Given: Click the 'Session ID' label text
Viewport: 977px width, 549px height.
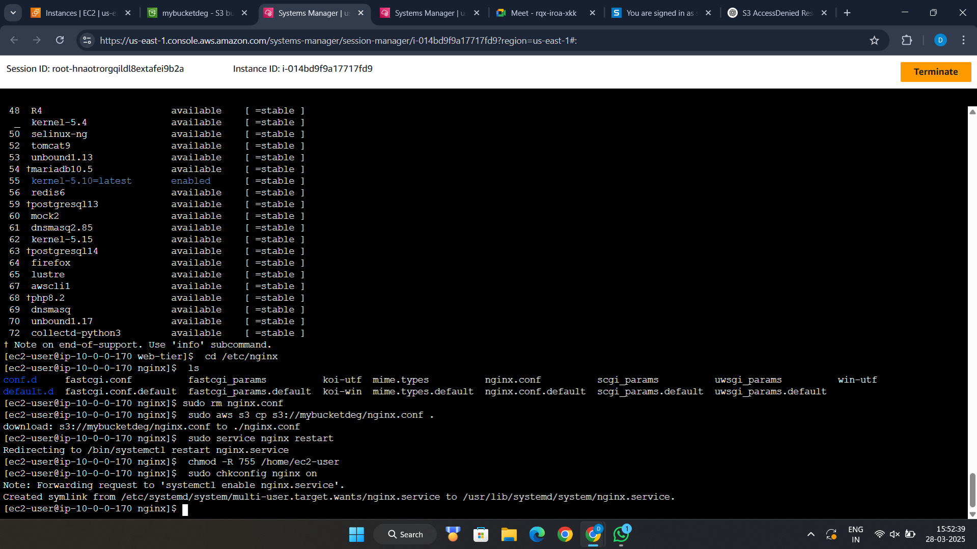Looking at the screenshot, I should click(28, 69).
